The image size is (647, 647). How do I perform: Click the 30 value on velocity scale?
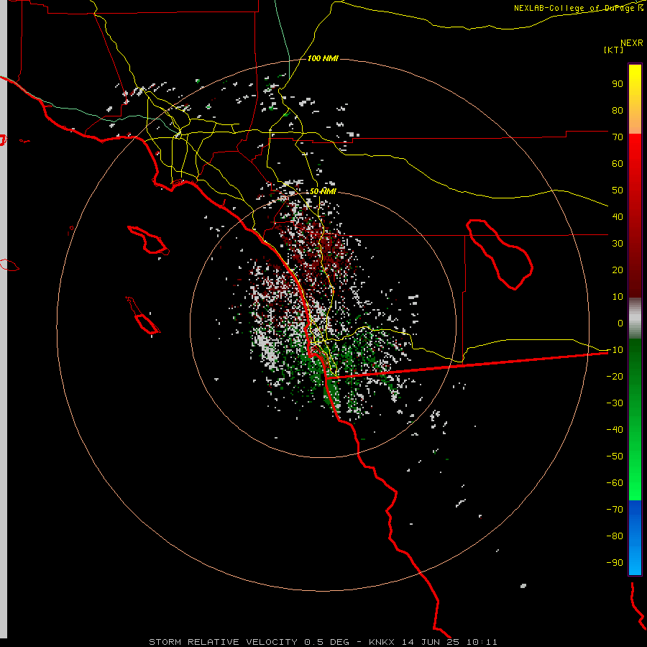(618, 244)
